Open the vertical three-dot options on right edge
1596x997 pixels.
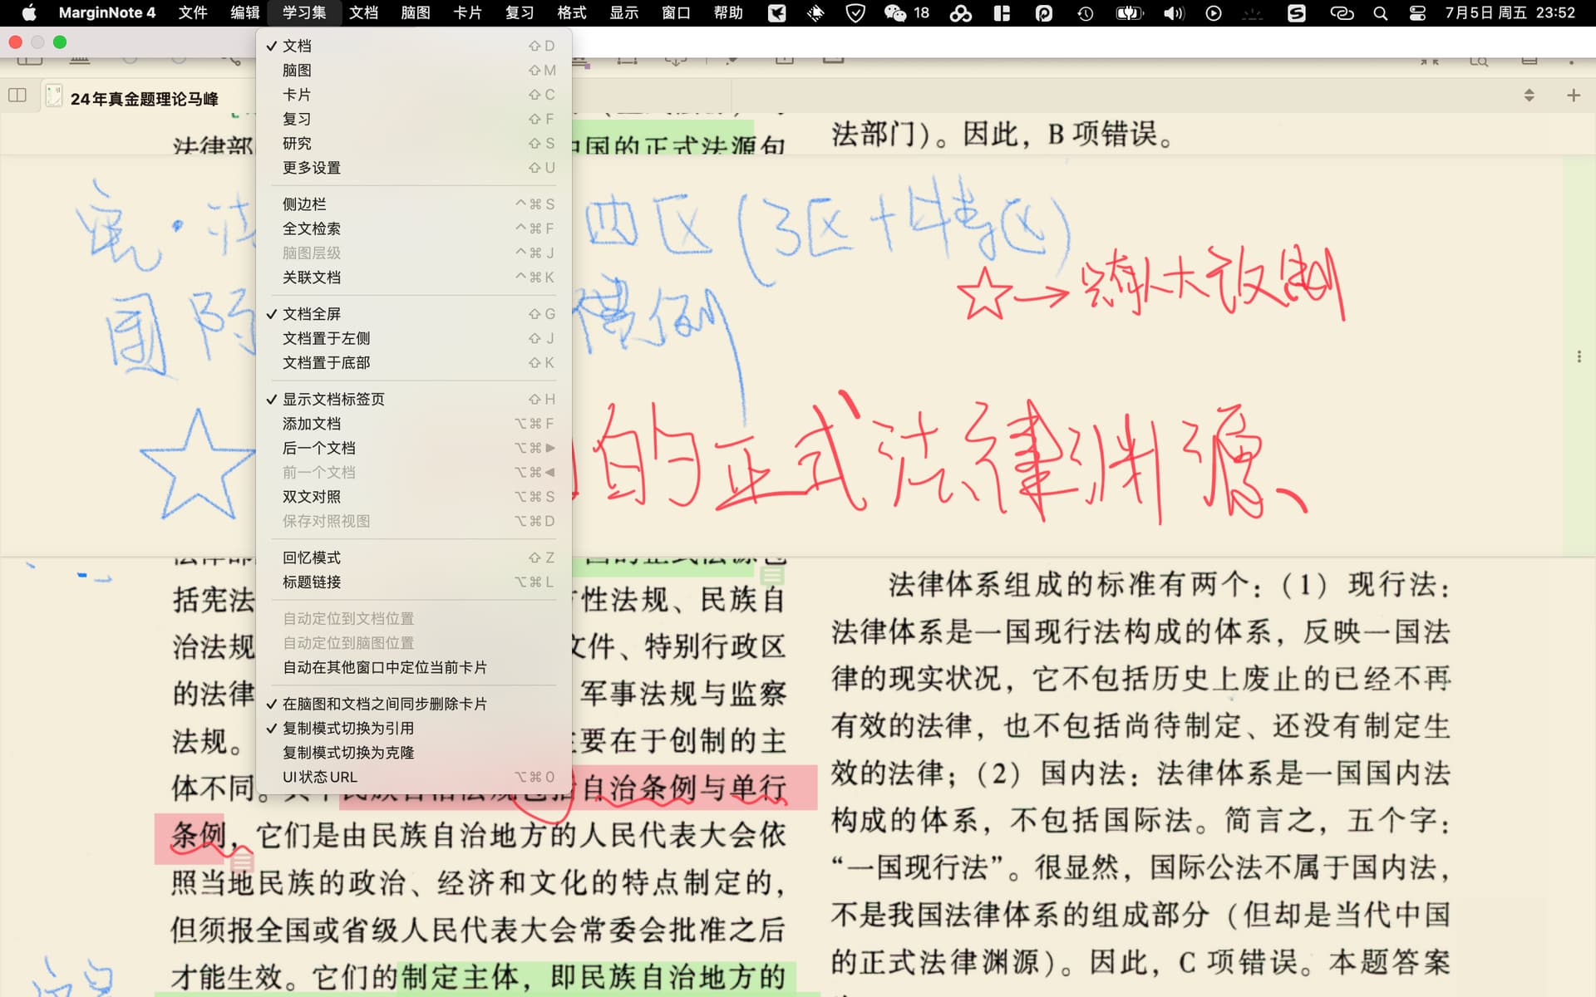[1579, 356]
